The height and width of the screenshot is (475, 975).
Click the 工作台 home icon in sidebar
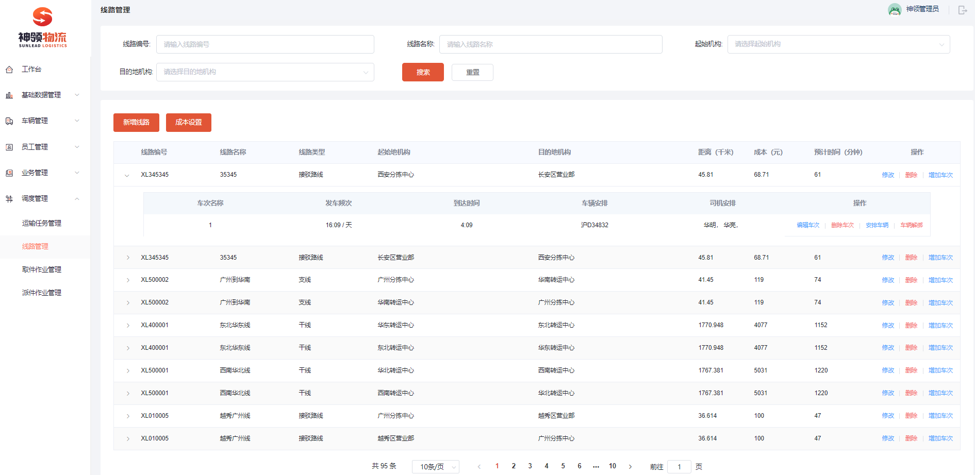tap(9, 70)
